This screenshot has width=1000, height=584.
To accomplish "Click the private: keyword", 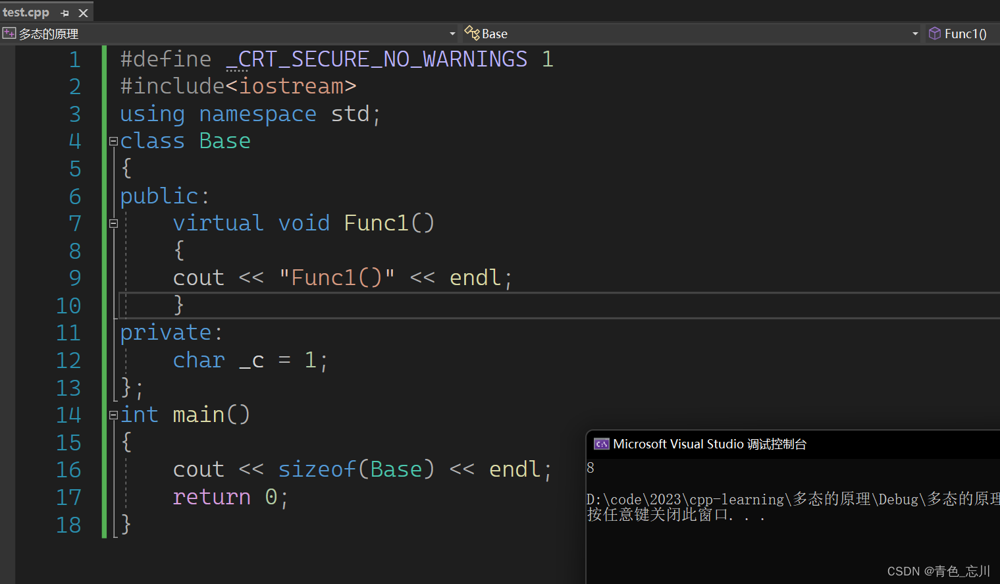I will (171, 332).
